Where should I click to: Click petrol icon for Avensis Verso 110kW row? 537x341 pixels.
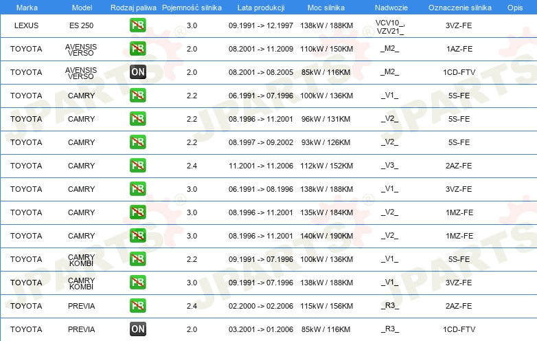click(137, 49)
